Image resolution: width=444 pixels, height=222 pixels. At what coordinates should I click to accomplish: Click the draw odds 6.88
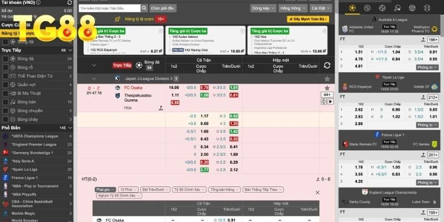click(175, 103)
